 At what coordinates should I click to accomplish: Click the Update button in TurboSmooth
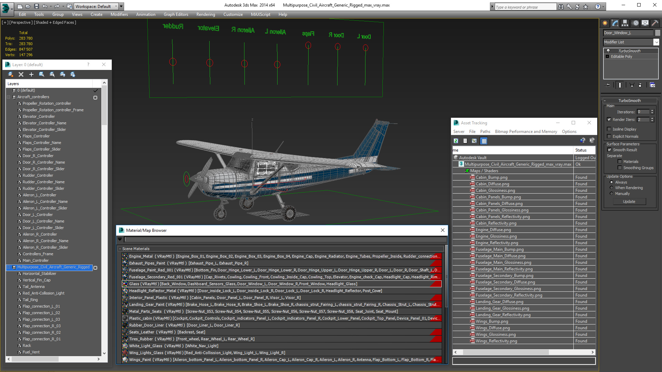click(x=629, y=201)
